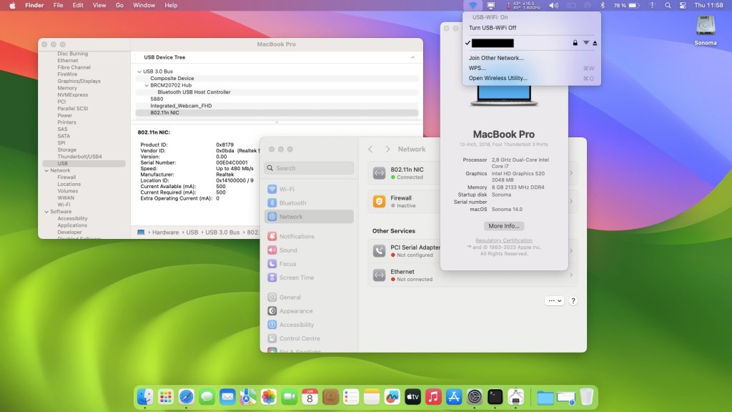
Task: Select Thunderbolt/USB4 in hardware sidebar
Action: click(x=79, y=157)
